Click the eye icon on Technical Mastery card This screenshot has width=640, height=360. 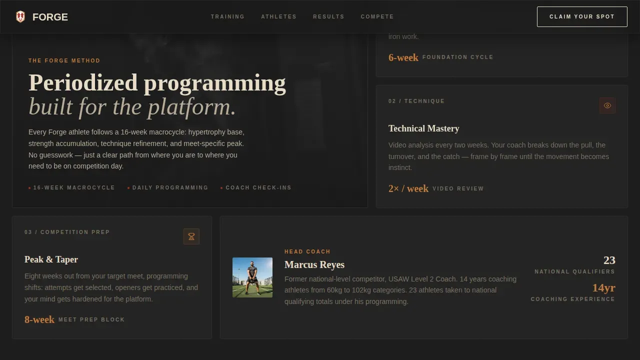pos(607,105)
